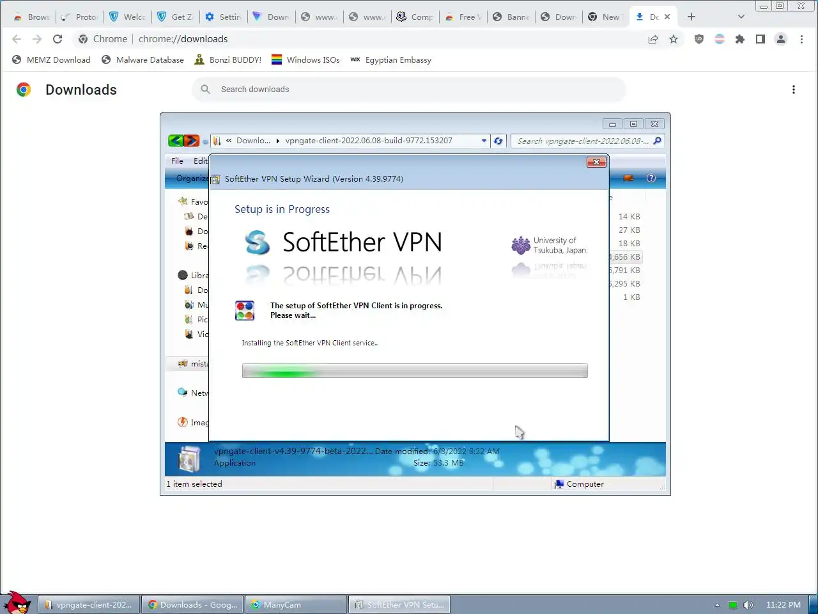Open Windows ISOs bookmark
Screen dimensions: 818x614
305,59
